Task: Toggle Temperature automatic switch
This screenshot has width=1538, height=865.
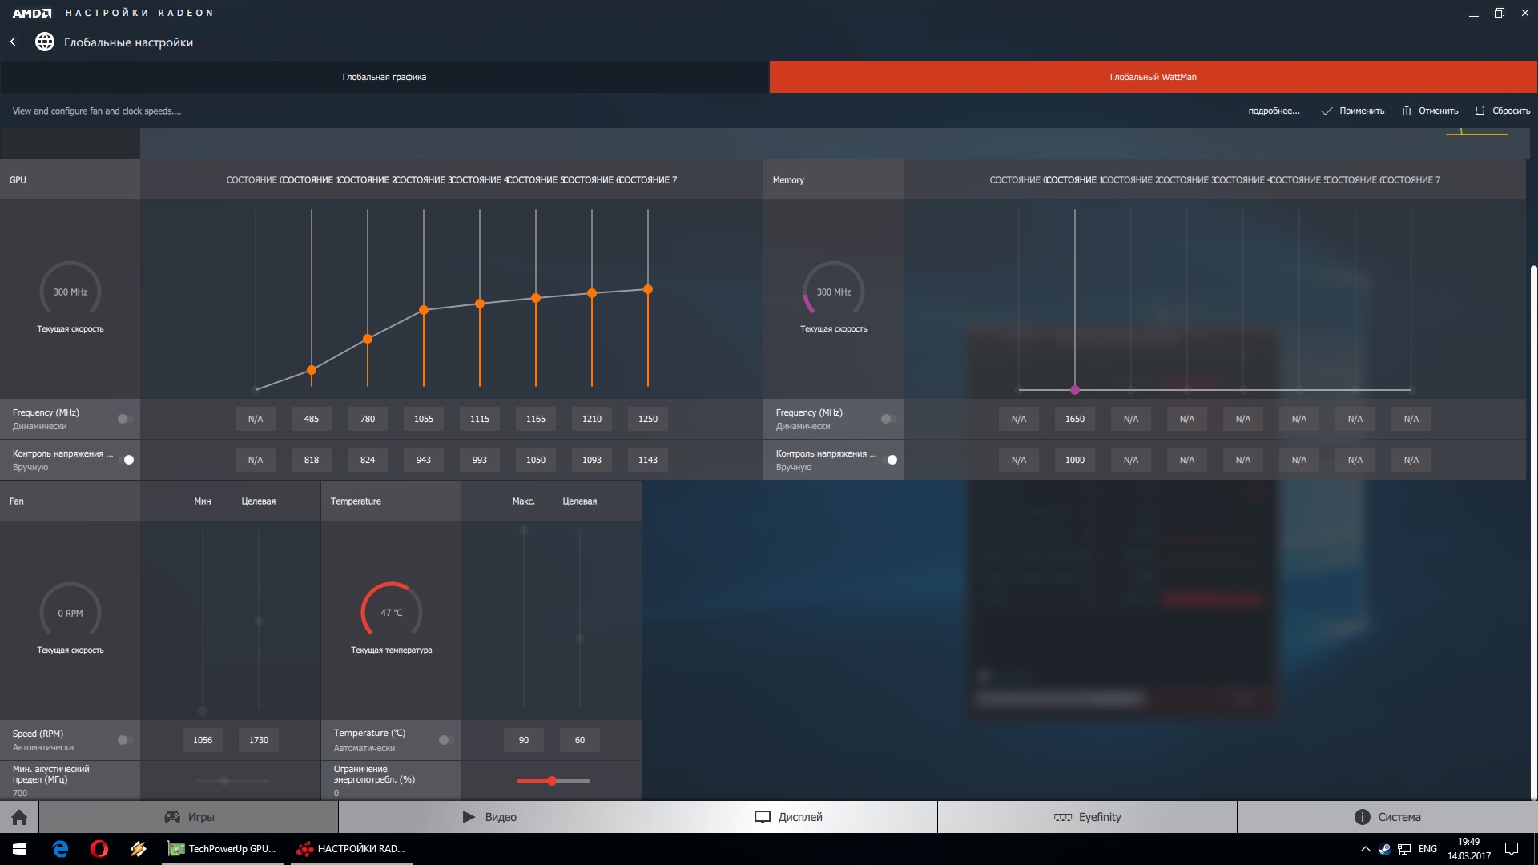Action: [446, 740]
